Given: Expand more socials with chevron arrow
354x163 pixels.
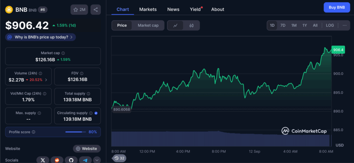Looking at the screenshot, I should click(97, 160).
